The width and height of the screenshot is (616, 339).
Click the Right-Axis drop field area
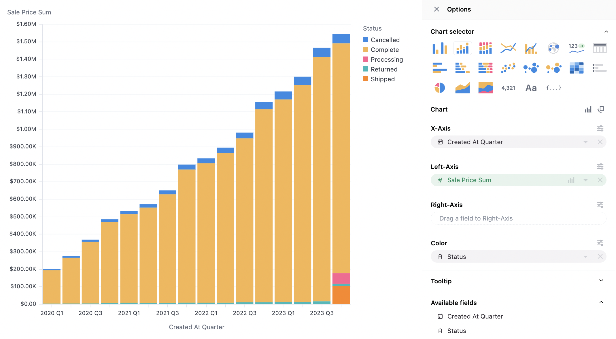click(518, 219)
